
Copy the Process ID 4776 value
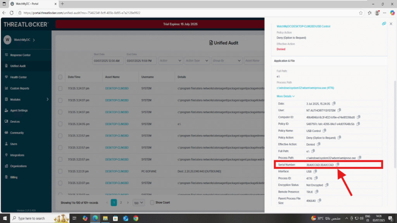(x=316, y=178)
